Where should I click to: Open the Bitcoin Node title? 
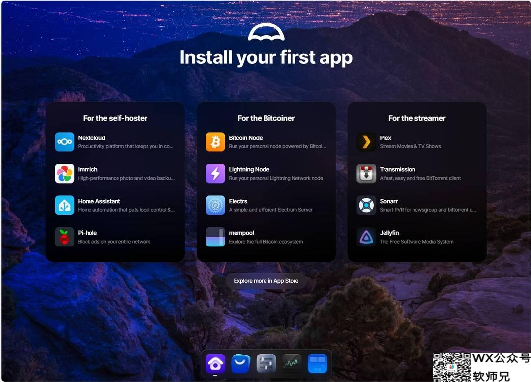pos(246,138)
